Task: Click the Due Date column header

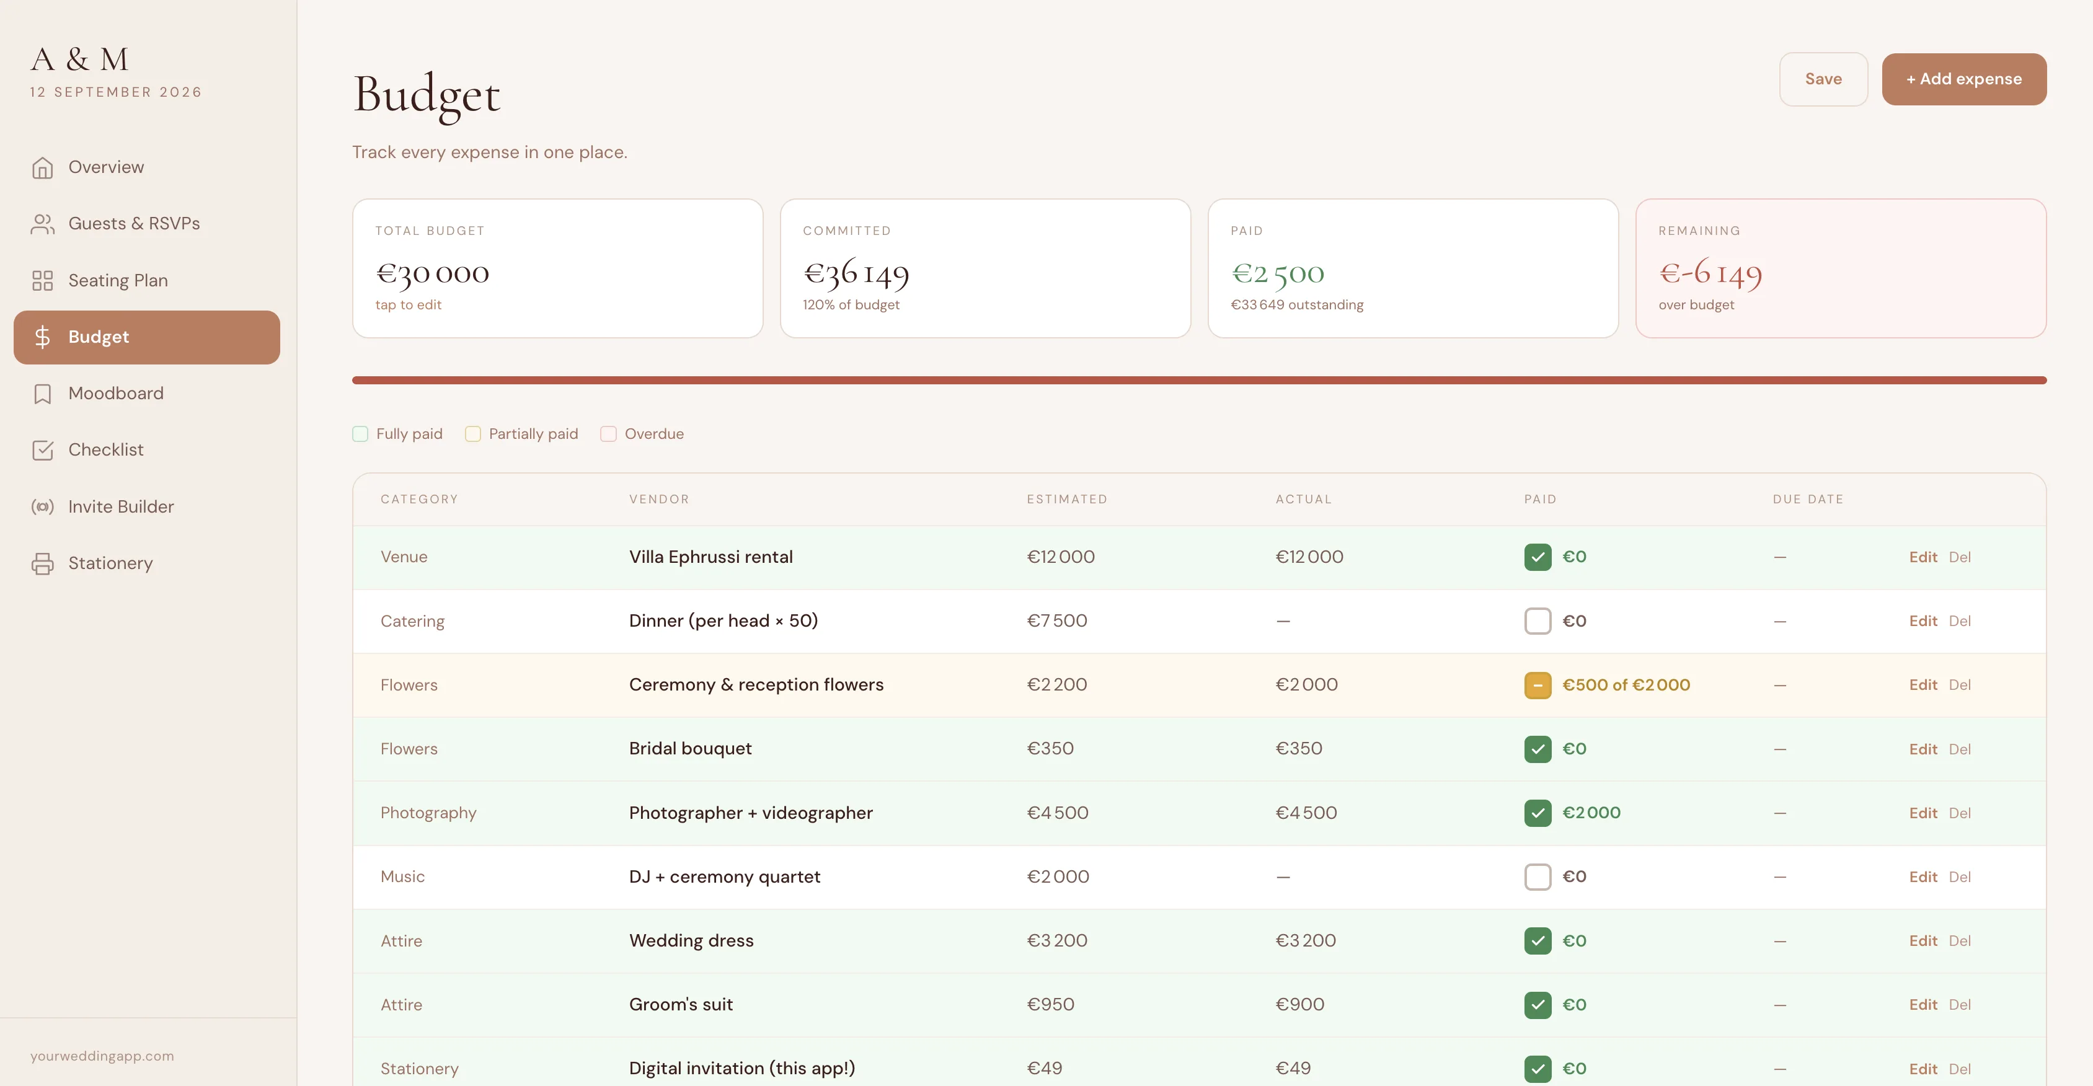Action: coord(1808,500)
